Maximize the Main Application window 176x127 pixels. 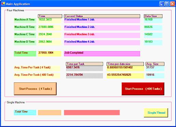coord(167,4)
